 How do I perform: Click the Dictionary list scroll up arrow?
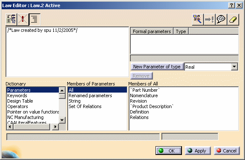coord(62,90)
